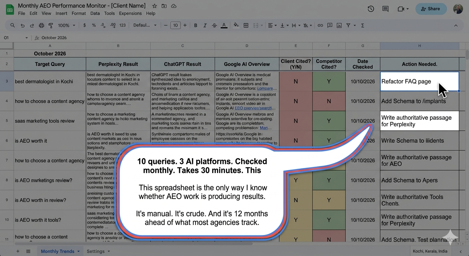Viewport: 469px width, 256px height.
Task: Open the Insert menu
Action: (x=61, y=13)
